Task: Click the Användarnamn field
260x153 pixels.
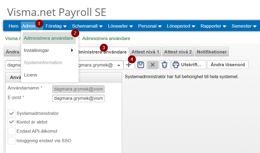Action: [x=78, y=89]
